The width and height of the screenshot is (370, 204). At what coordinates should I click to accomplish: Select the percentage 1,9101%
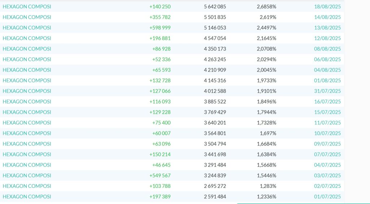coord(266,91)
